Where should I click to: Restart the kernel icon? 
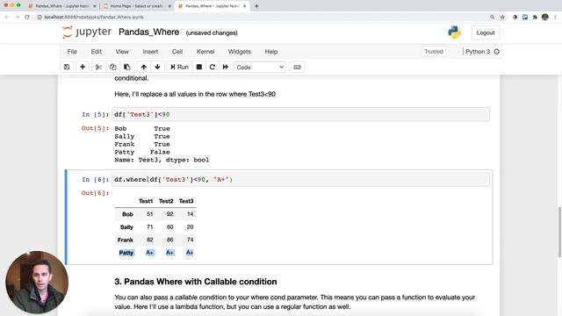pos(213,67)
